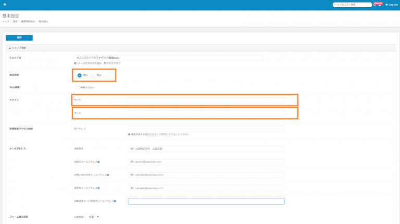Open 設定 breadcrumb link
The image size is (400, 224).
point(15,21)
